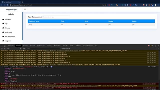Expand the /category duplicate route warning
The image size is (160, 90).
click(3, 55)
